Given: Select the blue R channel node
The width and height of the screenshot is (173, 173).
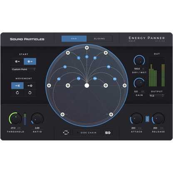Looking at the screenshot, I should coord(95,58).
